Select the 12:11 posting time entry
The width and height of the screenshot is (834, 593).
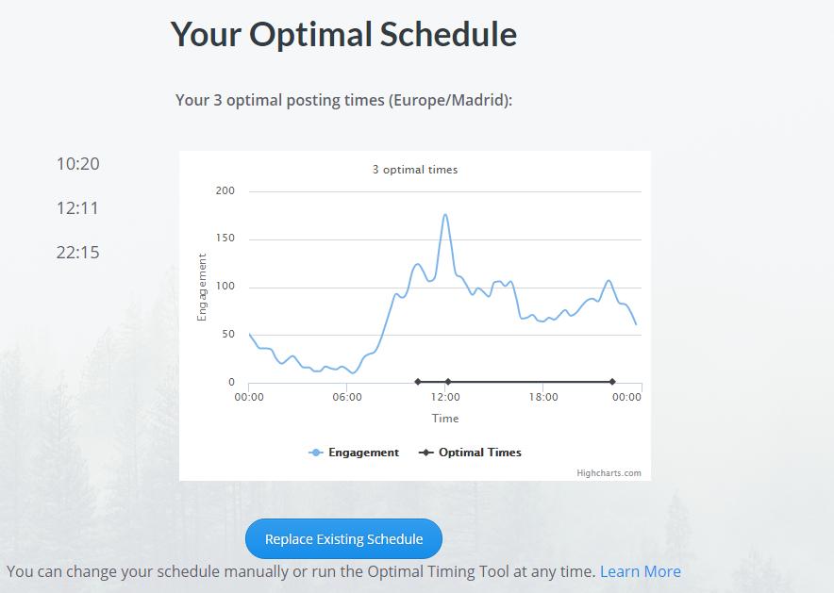click(78, 207)
